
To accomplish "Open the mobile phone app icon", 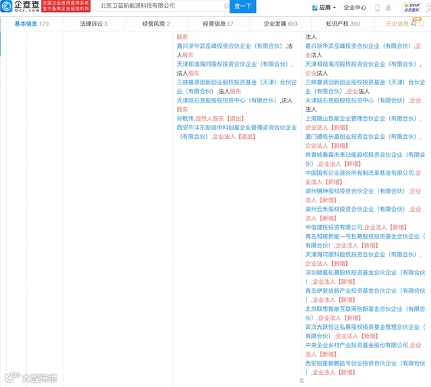I will tap(377, 7).
